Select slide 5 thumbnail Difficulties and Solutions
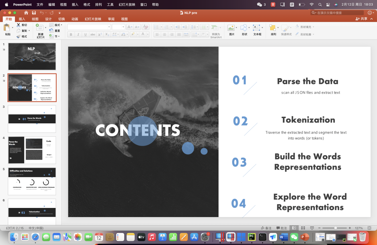This screenshot has height=245, width=377. point(32,181)
